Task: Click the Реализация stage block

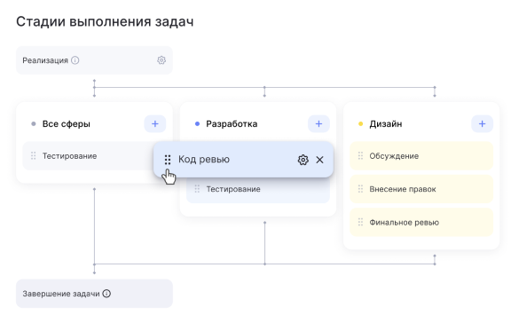Action: point(95,60)
